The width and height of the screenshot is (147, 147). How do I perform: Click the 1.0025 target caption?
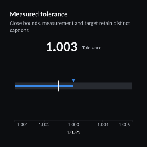[73, 132]
